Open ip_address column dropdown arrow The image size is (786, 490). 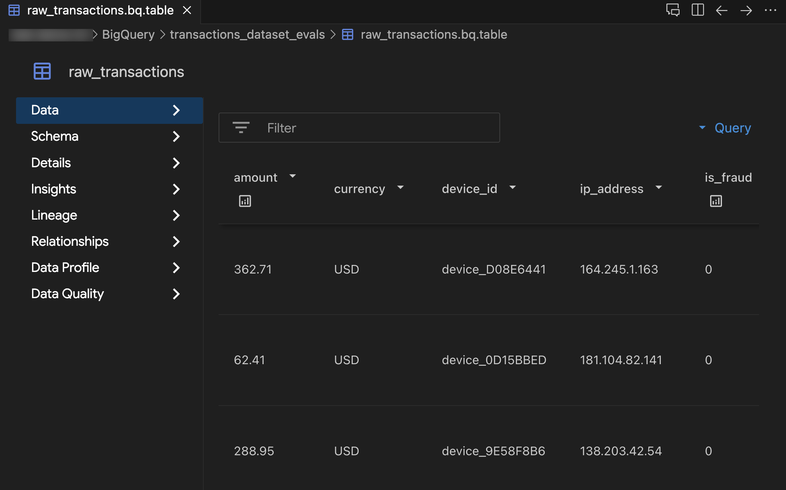(x=659, y=188)
